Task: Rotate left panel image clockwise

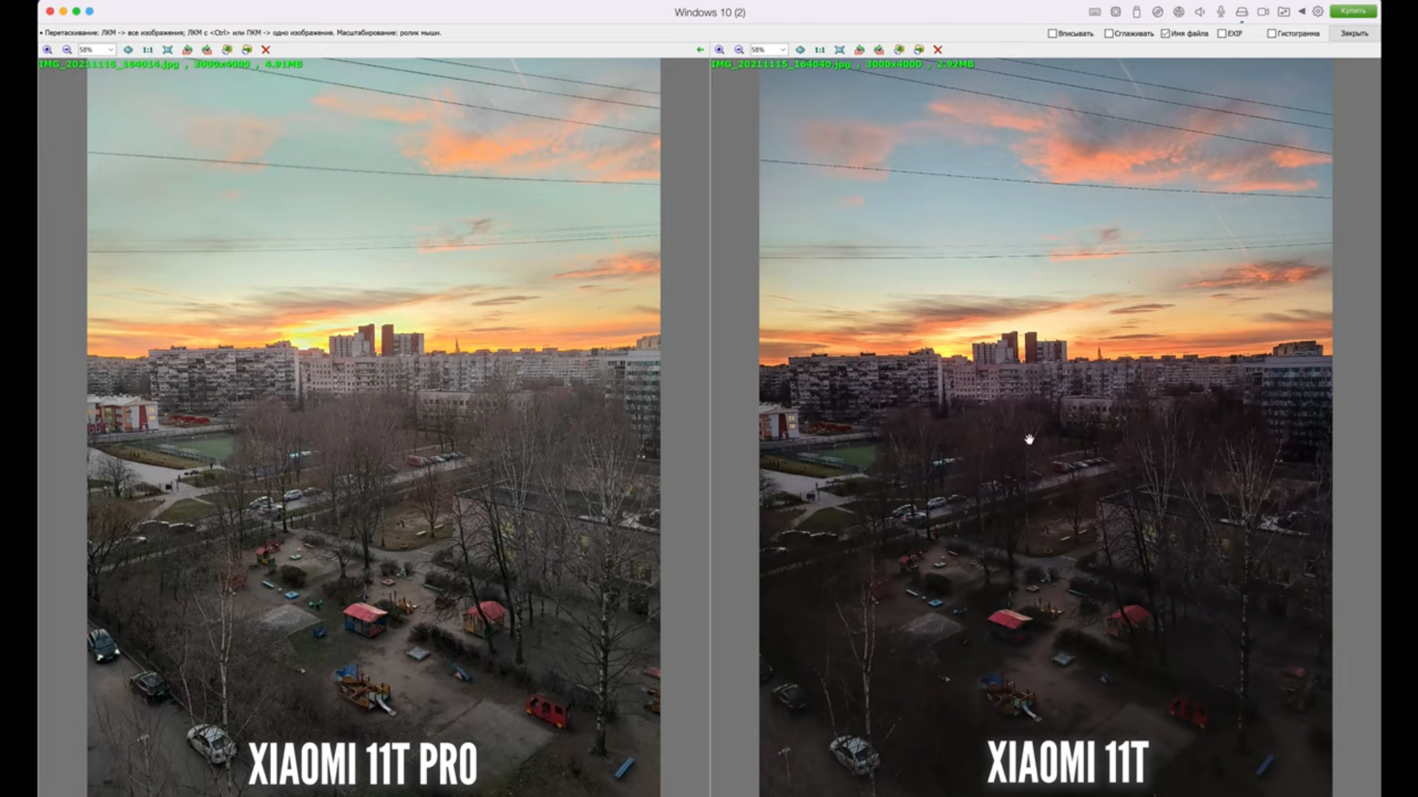Action: coord(207,49)
